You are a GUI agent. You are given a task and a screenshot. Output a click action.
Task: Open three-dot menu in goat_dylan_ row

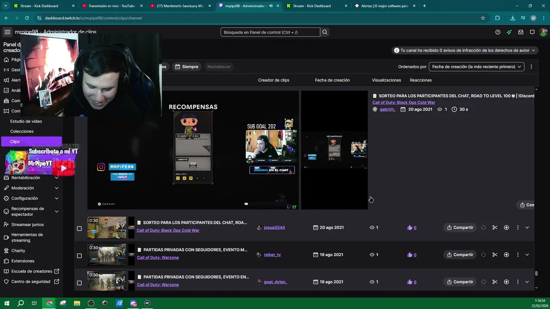coord(518,282)
